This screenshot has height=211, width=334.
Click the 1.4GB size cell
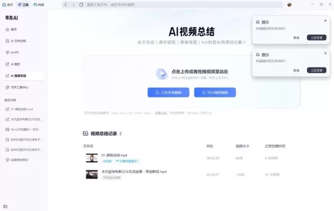coord(240,174)
